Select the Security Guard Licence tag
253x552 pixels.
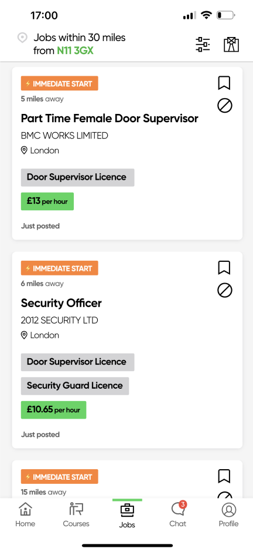(x=75, y=386)
